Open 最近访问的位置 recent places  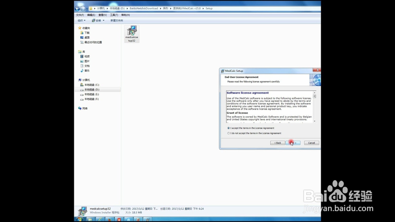pos(91,42)
